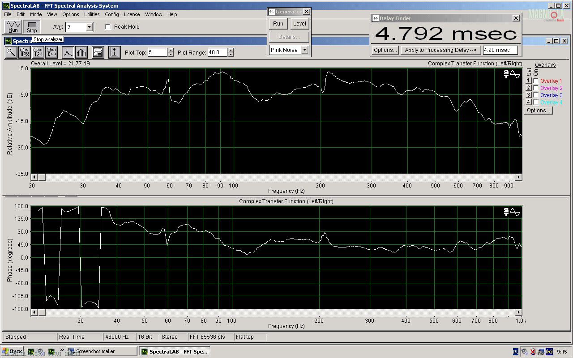Click the Zoom In 2X icon
The image size is (573, 358).
25,52
